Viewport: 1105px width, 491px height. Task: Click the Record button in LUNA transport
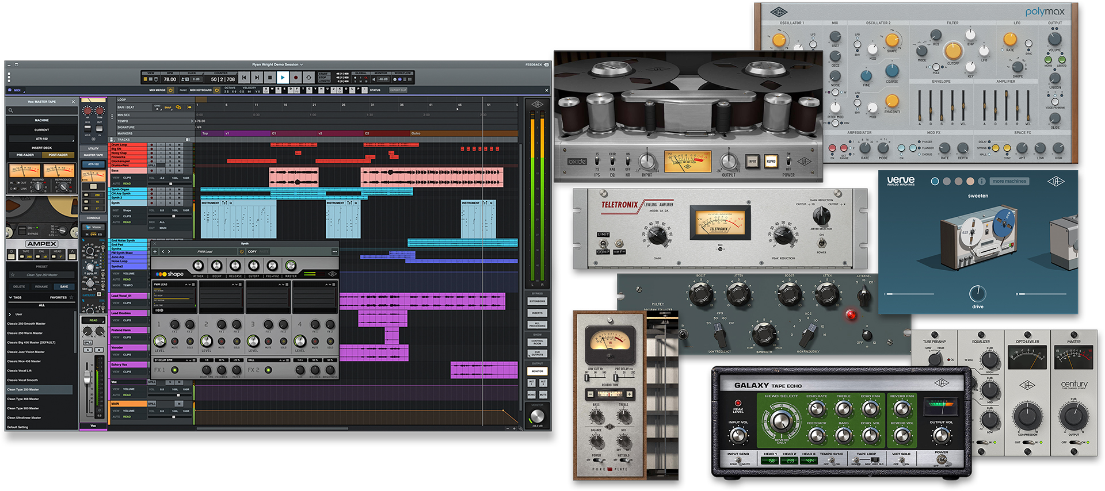[296, 78]
